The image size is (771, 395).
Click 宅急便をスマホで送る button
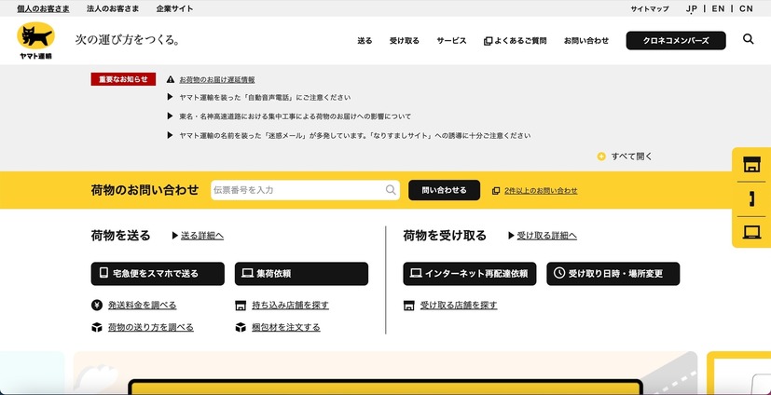[x=158, y=274]
